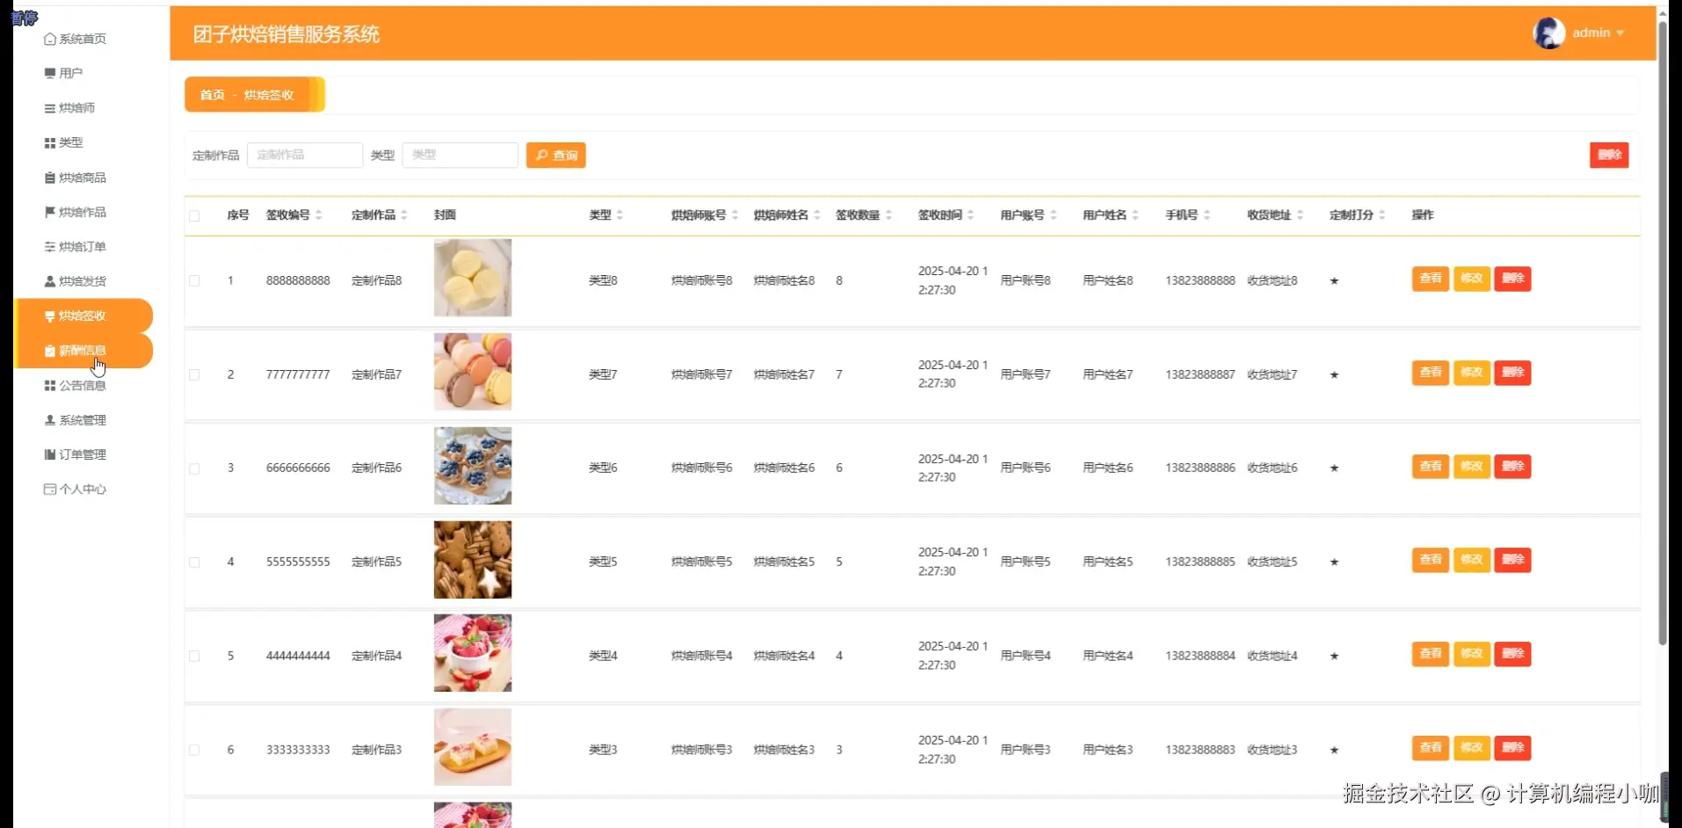Go to 首页 in the breadcrumb
The width and height of the screenshot is (1682, 828).
tap(213, 95)
